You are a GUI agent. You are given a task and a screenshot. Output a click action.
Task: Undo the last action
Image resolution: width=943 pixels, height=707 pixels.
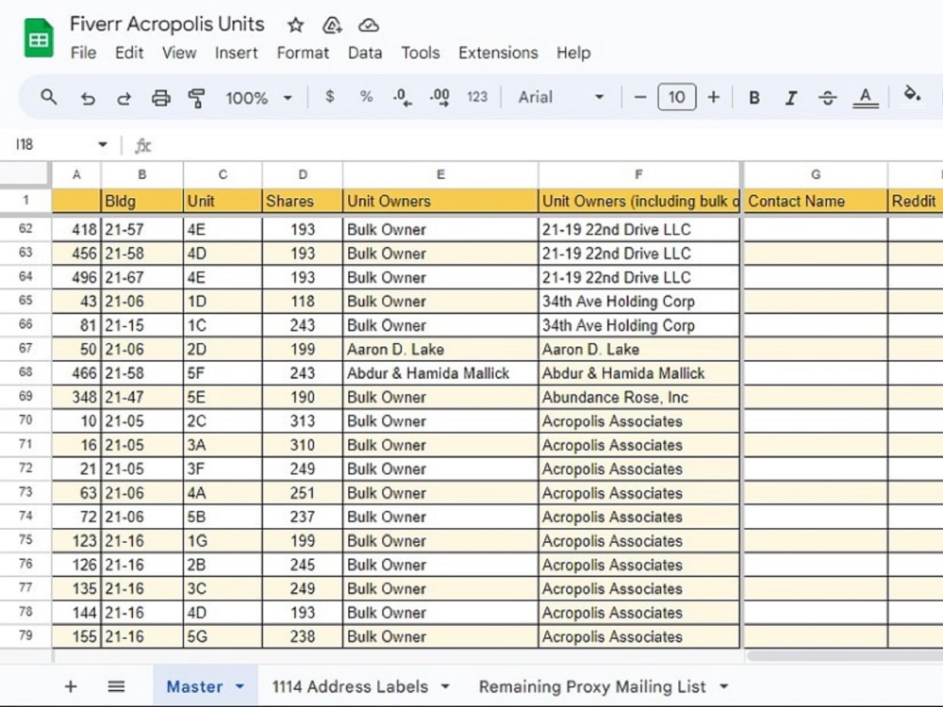88,97
